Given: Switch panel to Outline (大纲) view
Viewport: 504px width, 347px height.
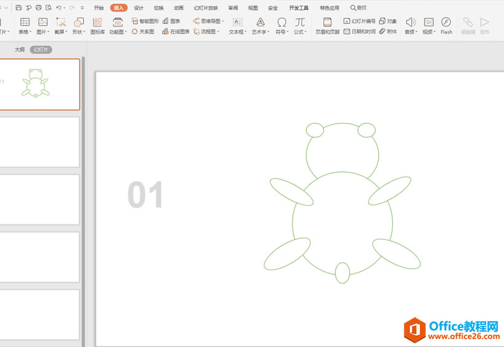Looking at the screenshot, I should pyautogui.click(x=20, y=49).
